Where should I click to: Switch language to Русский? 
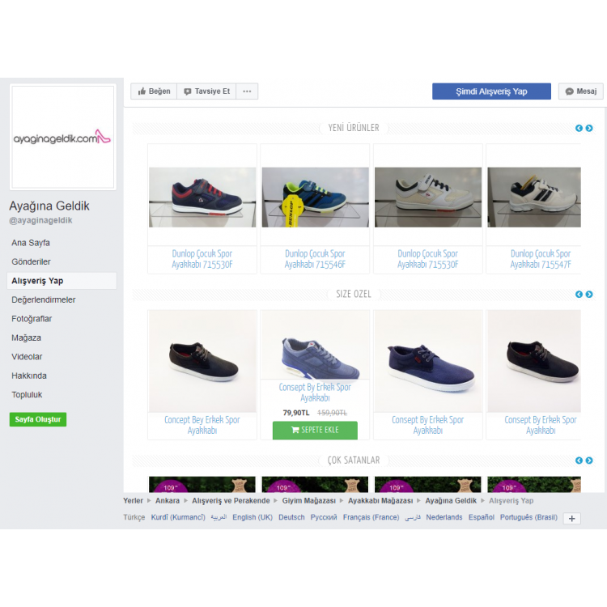[324, 517]
